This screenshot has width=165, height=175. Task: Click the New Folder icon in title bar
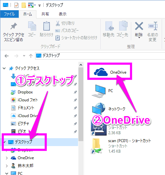point(24,5)
